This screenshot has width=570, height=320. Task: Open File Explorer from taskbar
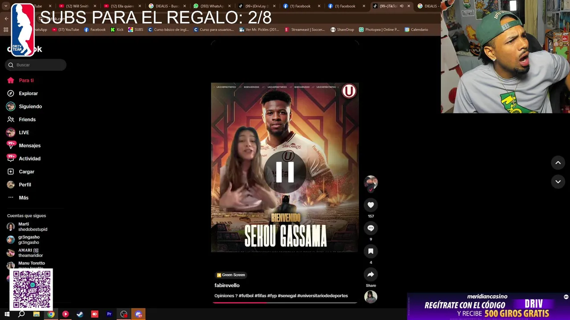point(37,314)
